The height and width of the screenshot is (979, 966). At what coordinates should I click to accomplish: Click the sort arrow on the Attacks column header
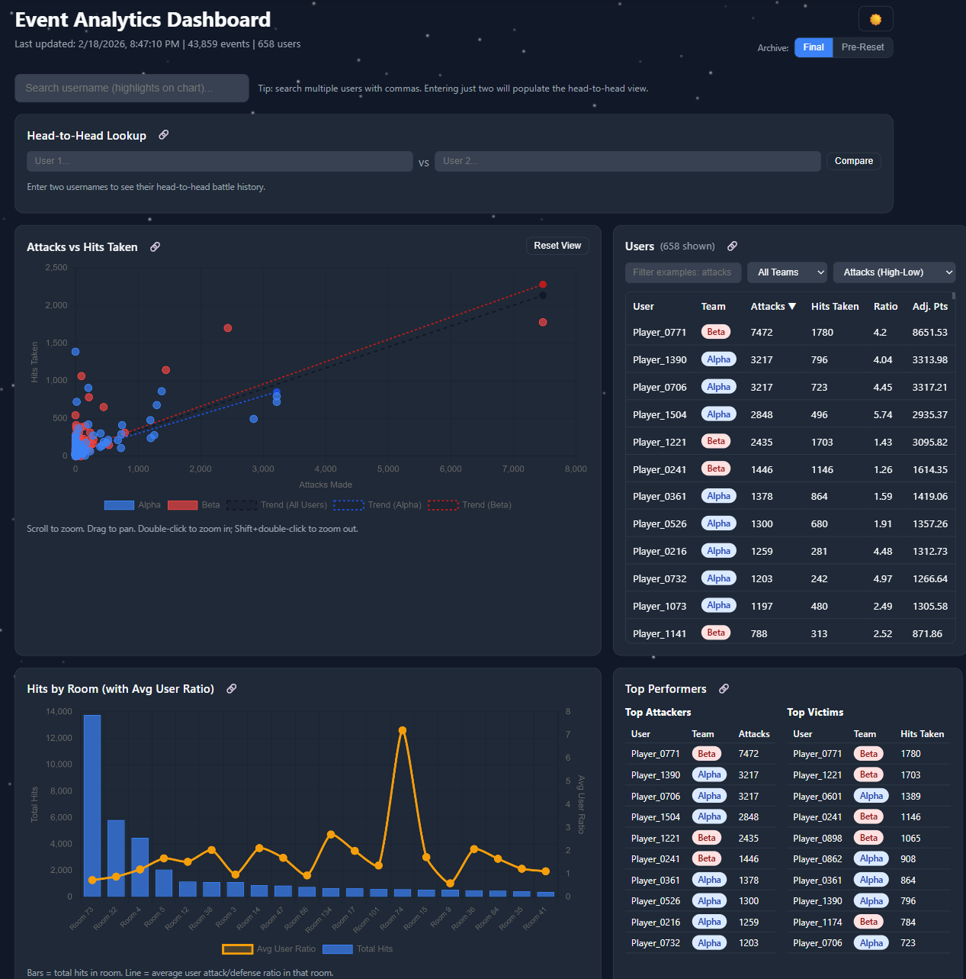point(792,306)
